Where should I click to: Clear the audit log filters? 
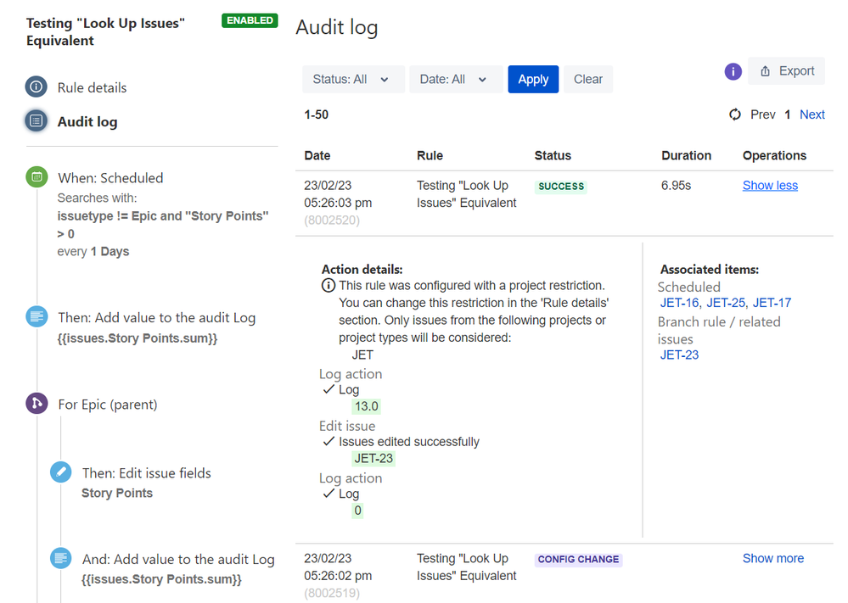coord(588,80)
